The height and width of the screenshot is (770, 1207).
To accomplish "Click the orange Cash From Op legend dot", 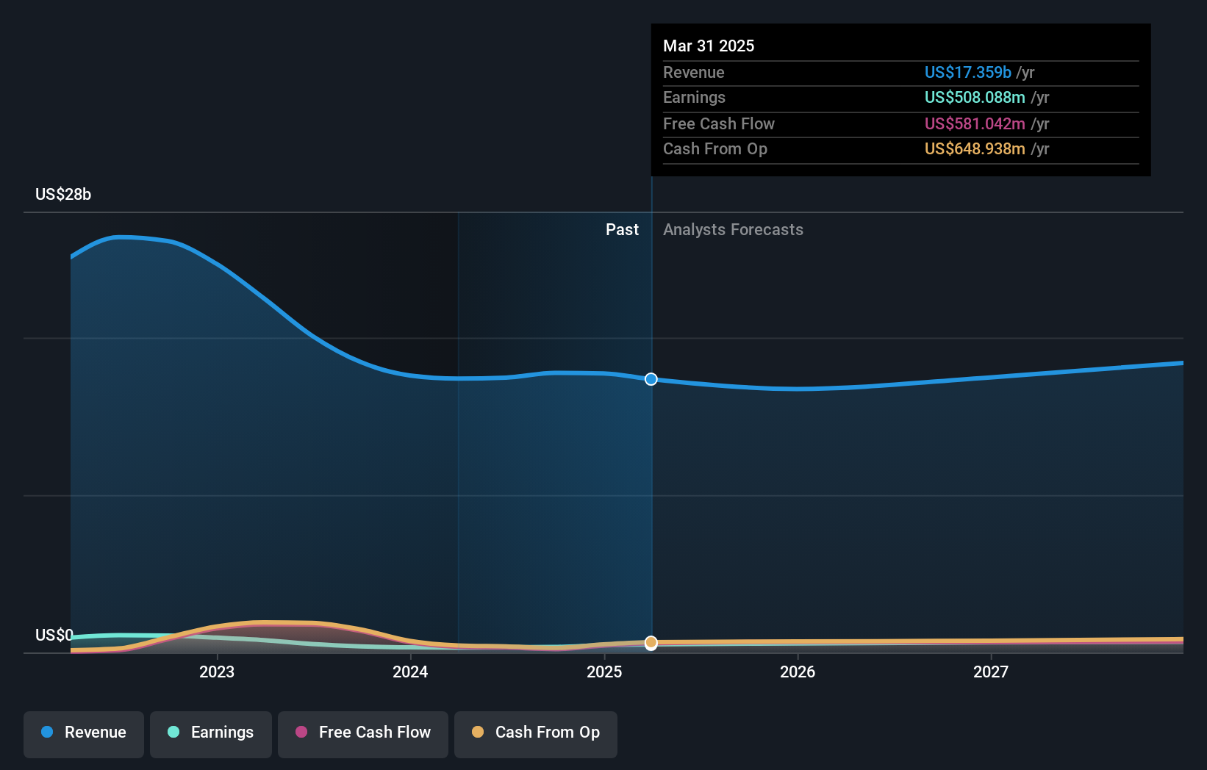I will point(478,732).
